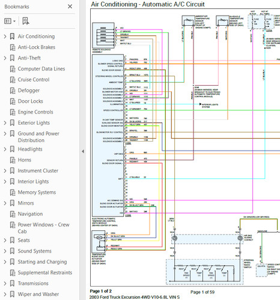Viewport: 280px width, 300px height.
Task: Click the Bookmarks panel heading
Action: (x=17, y=7)
